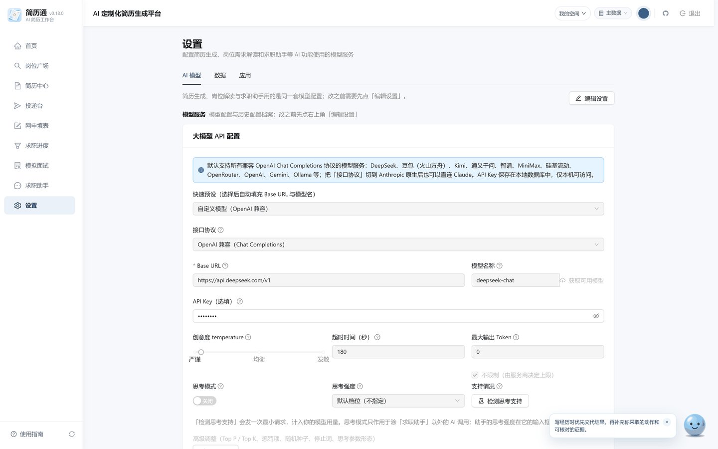Click 退出 to log out

(690, 13)
